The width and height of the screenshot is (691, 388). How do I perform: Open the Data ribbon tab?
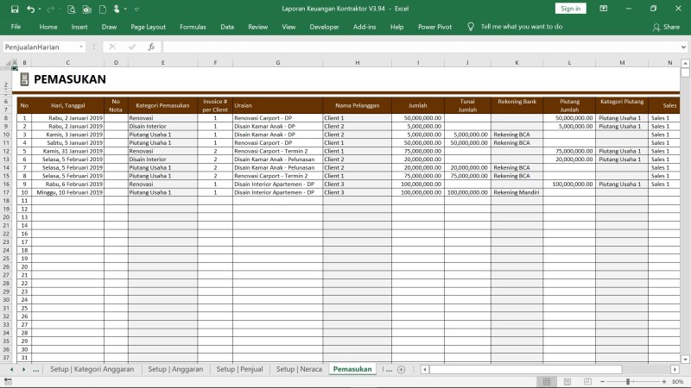227,27
